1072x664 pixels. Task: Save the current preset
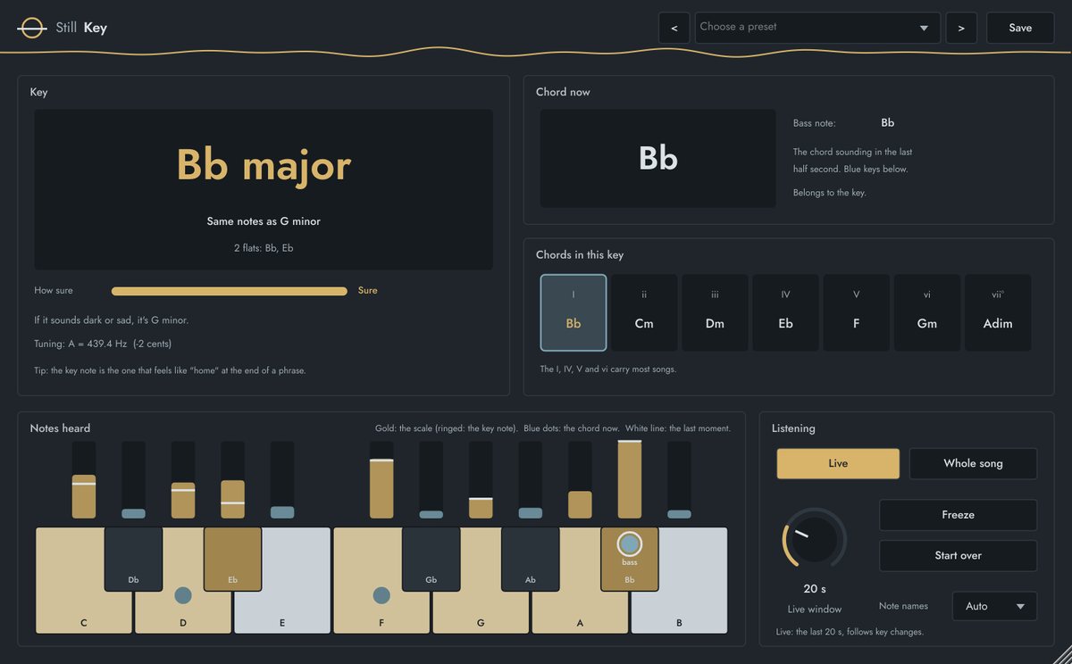(x=1020, y=28)
